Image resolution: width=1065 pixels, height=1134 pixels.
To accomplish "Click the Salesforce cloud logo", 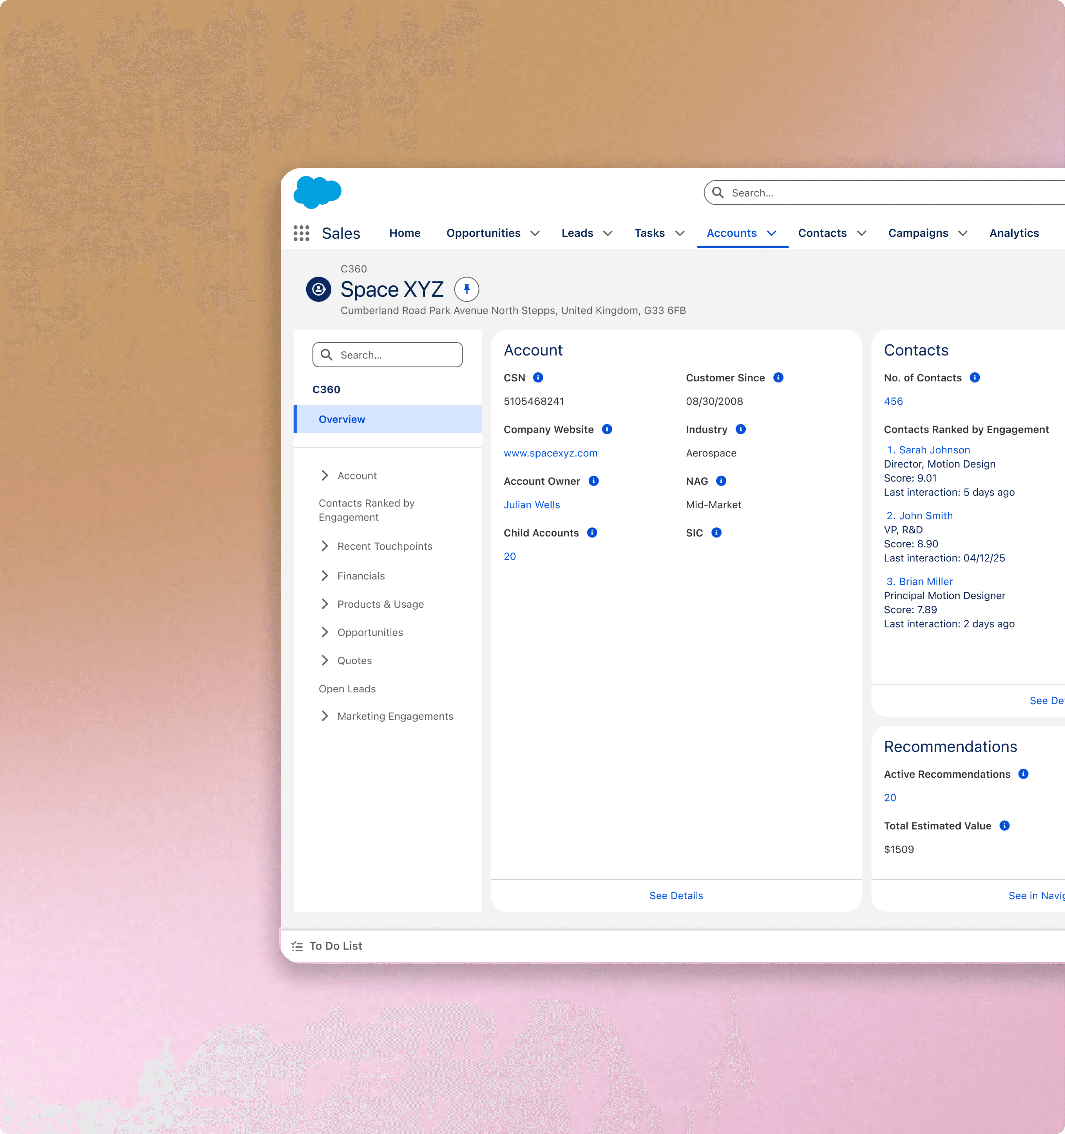I will [x=317, y=192].
